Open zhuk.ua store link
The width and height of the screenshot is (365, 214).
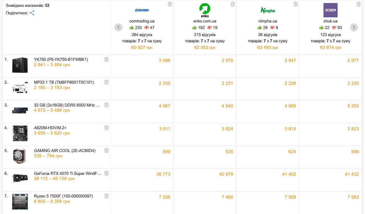pos(330,21)
